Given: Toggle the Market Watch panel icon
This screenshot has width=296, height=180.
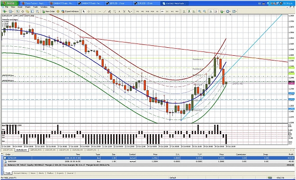Looking at the screenshot, I should 18,11.
